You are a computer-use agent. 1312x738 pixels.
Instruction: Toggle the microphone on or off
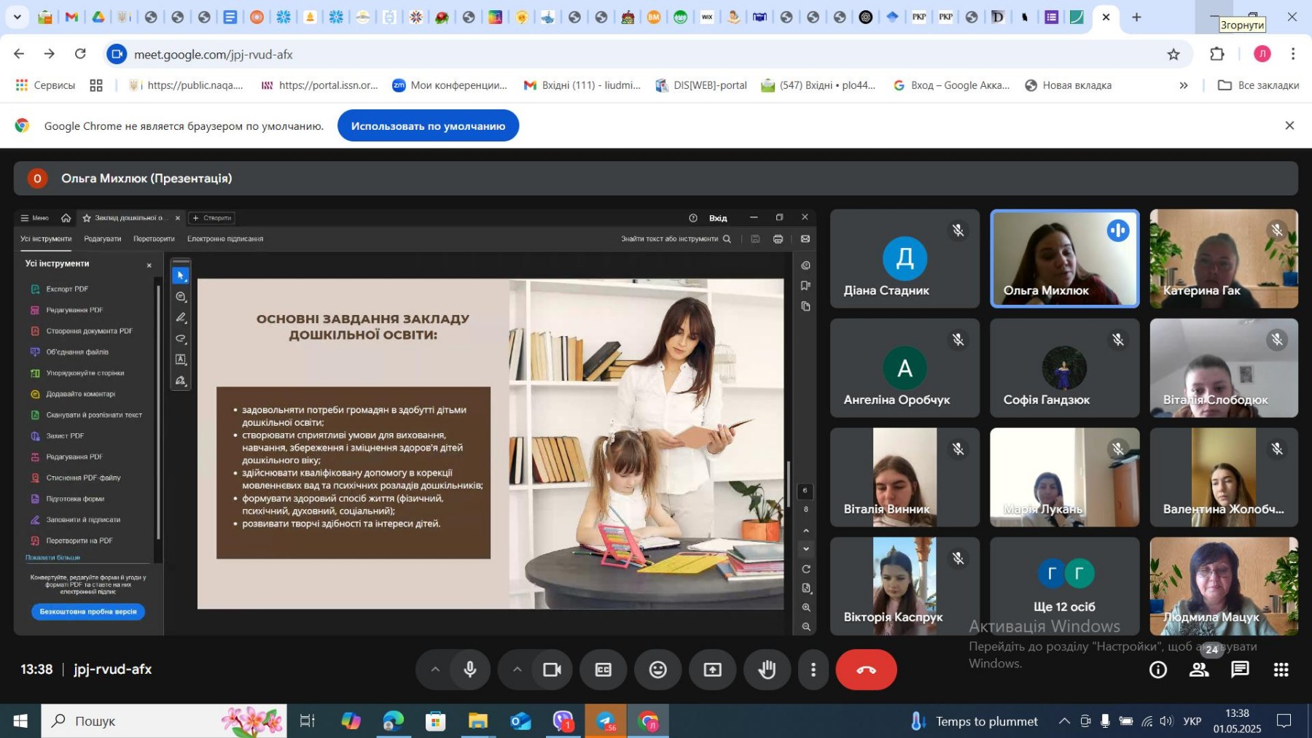point(470,669)
